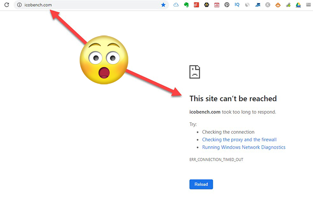Image resolution: width=313 pixels, height=202 pixels.
Task: Open the Pinterest extension
Action: (227, 5)
